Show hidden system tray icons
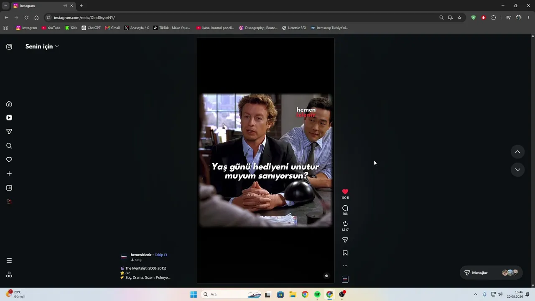 pyautogui.click(x=475, y=294)
